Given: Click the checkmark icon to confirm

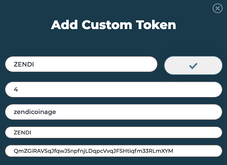Looking at the screenshot, I should pos(193,66).
